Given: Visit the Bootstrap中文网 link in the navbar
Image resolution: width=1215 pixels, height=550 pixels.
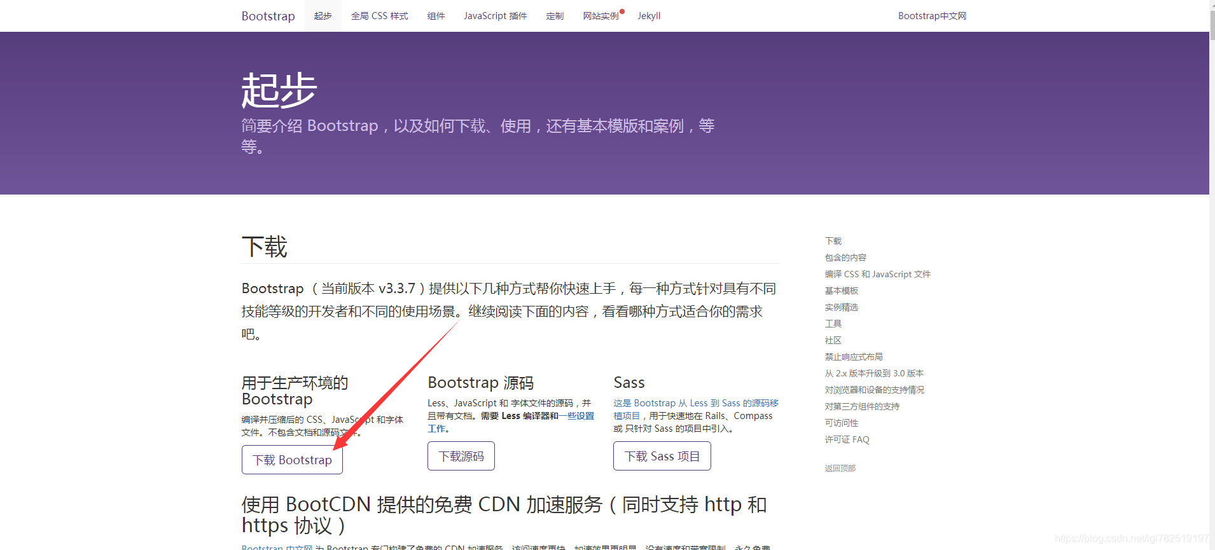Looking at the screenshot, I should click(x=932, y=16).
